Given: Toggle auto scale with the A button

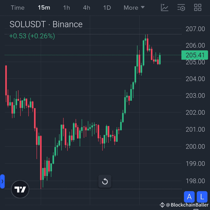Looking at the screenshot, I should click(x=189, y=197).
